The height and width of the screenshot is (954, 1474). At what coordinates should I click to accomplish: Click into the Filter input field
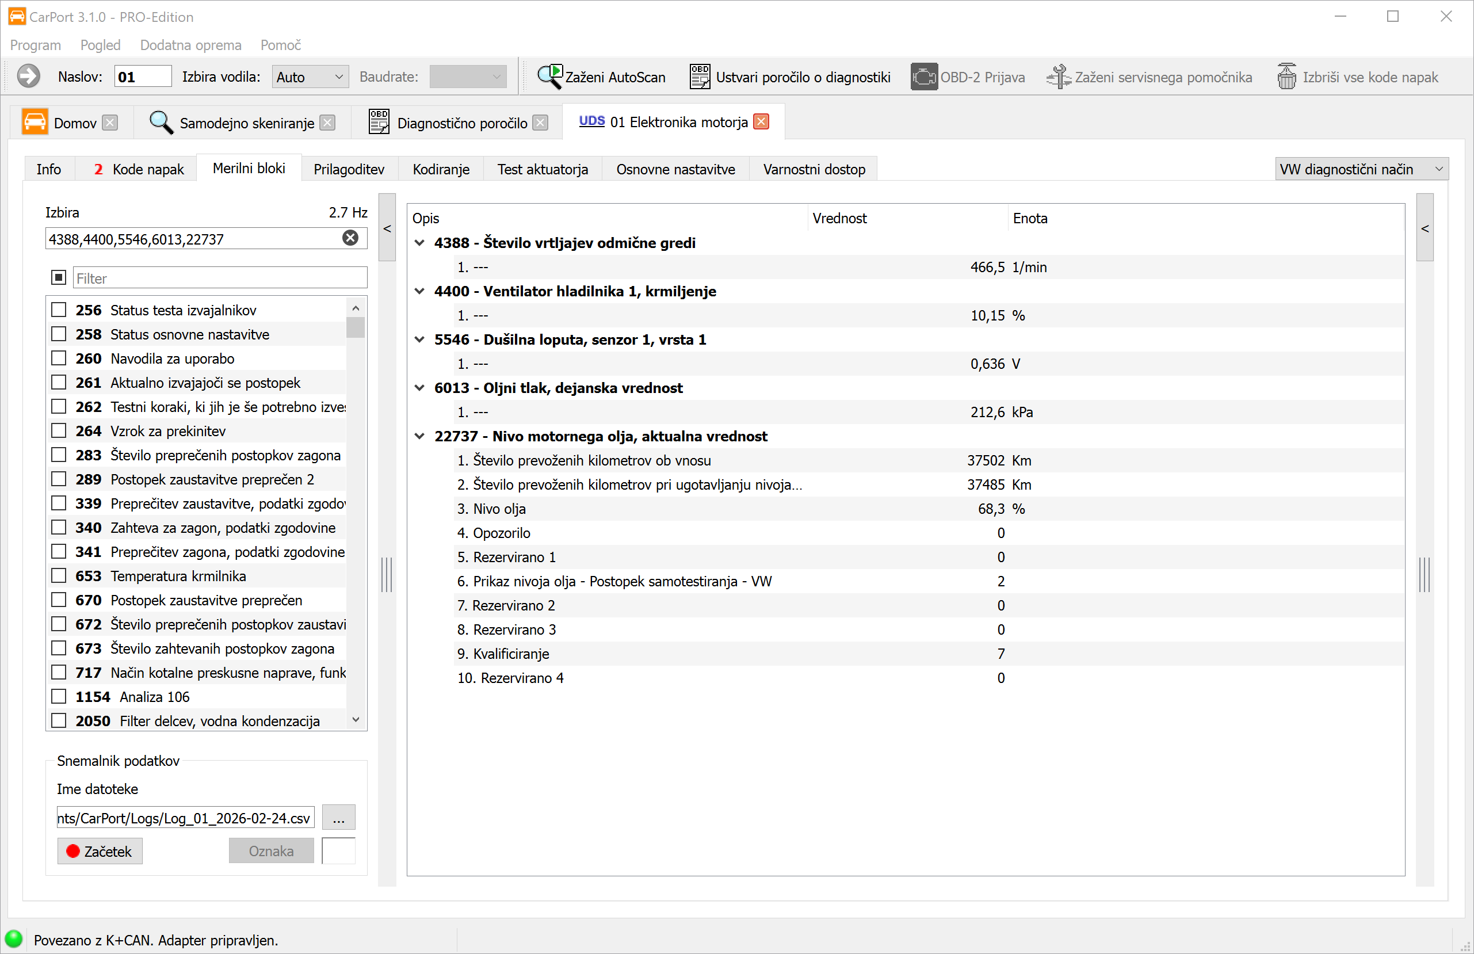pyautogui.click(x=220, y=278)
